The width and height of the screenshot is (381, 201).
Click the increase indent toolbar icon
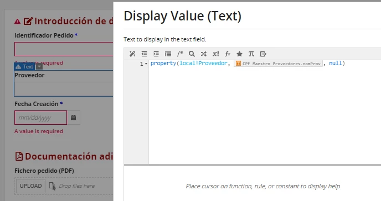(156, 54)
